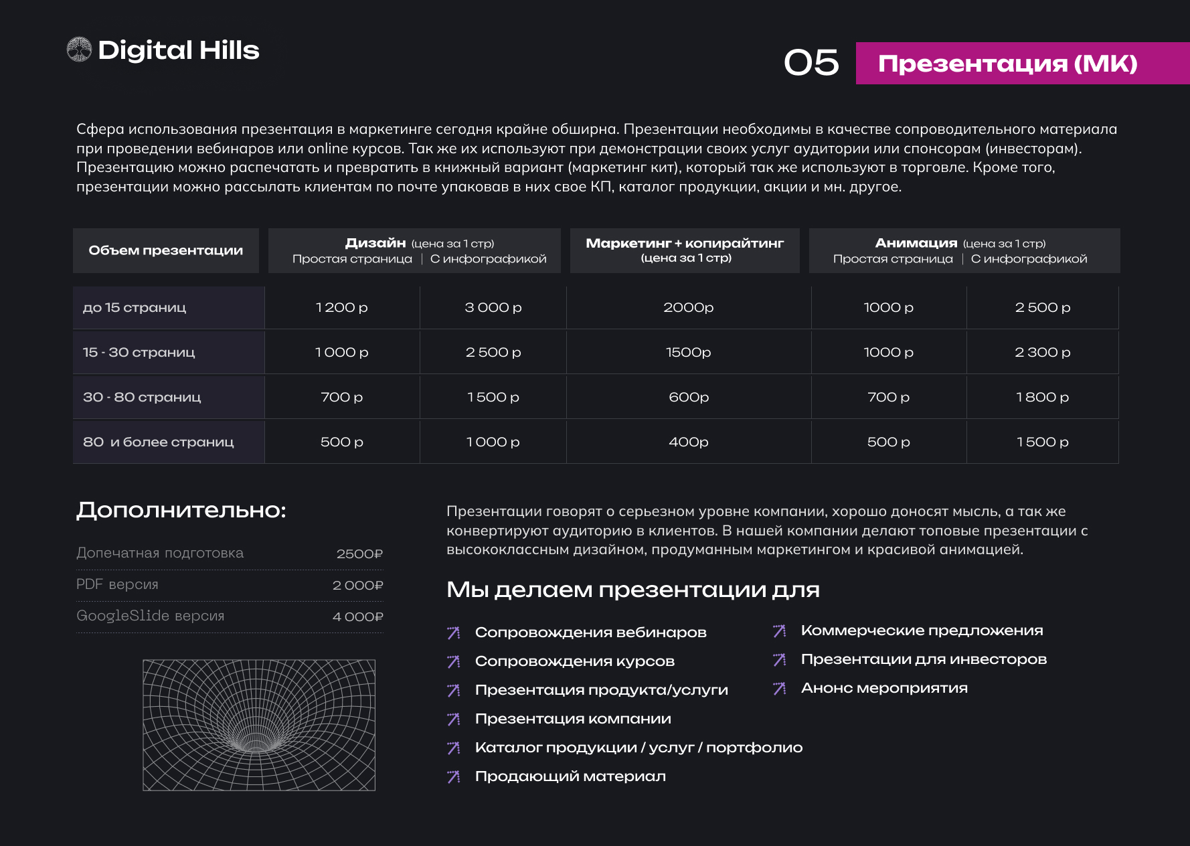Click the arrow icon beside Презентация продукта/услуги
This screenshot has width=1190, height=846.
[454, 690]
